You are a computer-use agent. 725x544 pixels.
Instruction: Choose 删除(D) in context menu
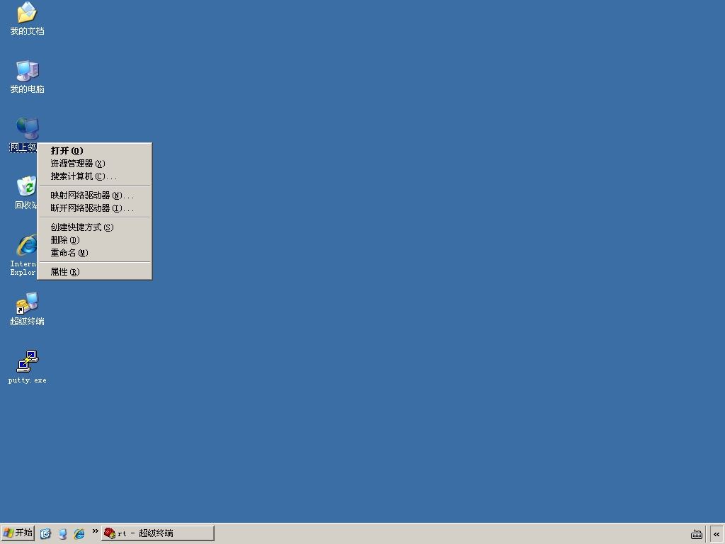click(94, 240)
